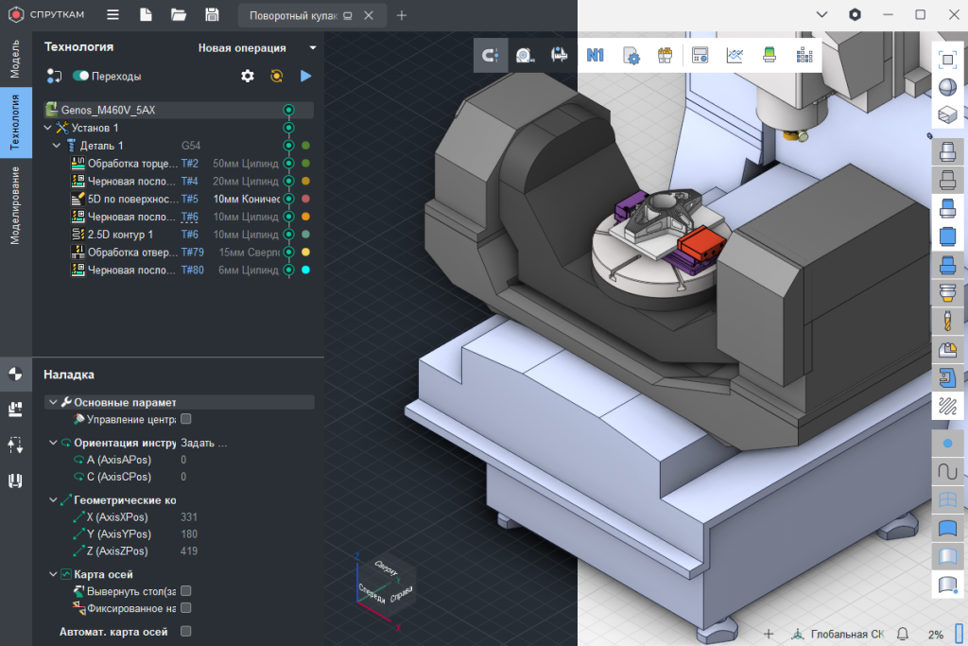Screen dimensions: 968x646
Task: Click the cyan color dot on T#80 row
Action: [x=305, y=271]
